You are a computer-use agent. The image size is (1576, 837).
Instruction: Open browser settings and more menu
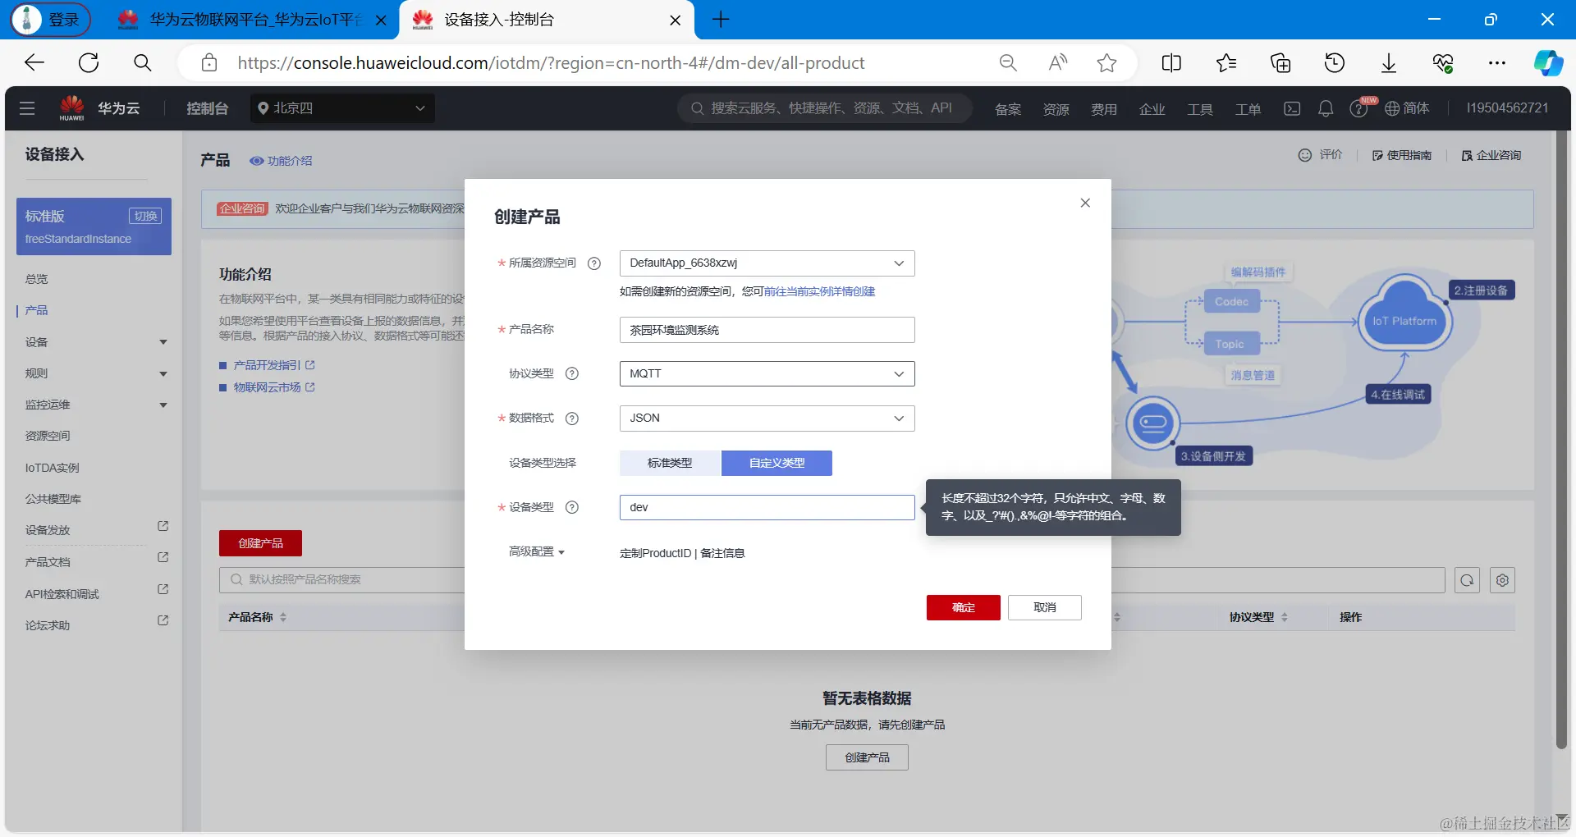(x=1497, y=63)
